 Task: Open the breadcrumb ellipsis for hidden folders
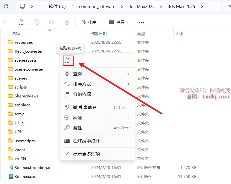41,6
